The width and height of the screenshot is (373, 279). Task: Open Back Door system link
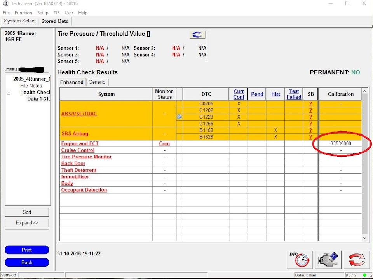(x=73, y=164)
